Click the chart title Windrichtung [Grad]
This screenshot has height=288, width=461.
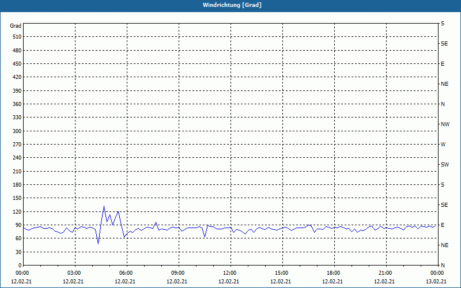pos(232,5)
